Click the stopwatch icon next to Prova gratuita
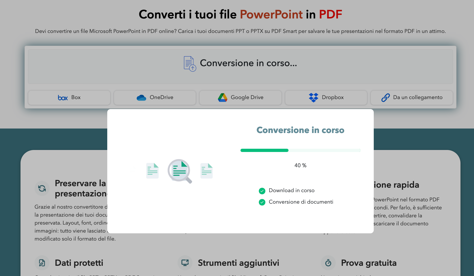474x276 pixels. tap(328, 263)
